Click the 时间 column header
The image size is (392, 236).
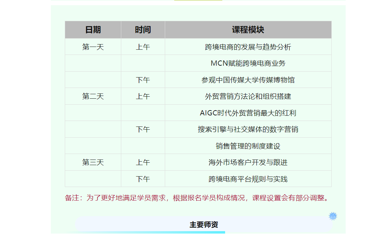pyautogui.click(x=143, y=30)
